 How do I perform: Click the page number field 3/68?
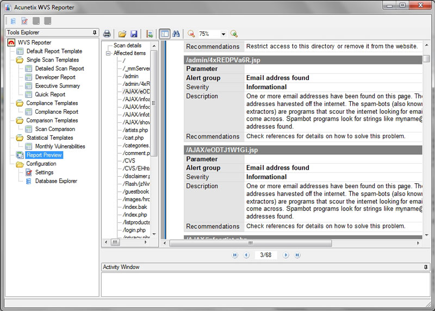click(x=265, y=254)
